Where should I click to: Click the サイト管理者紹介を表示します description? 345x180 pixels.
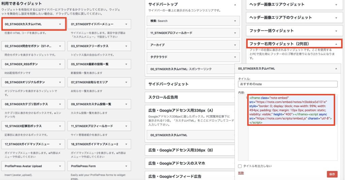[89, 135]
